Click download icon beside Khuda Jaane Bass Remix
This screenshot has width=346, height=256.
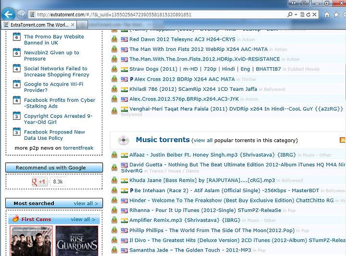[114, 180]
